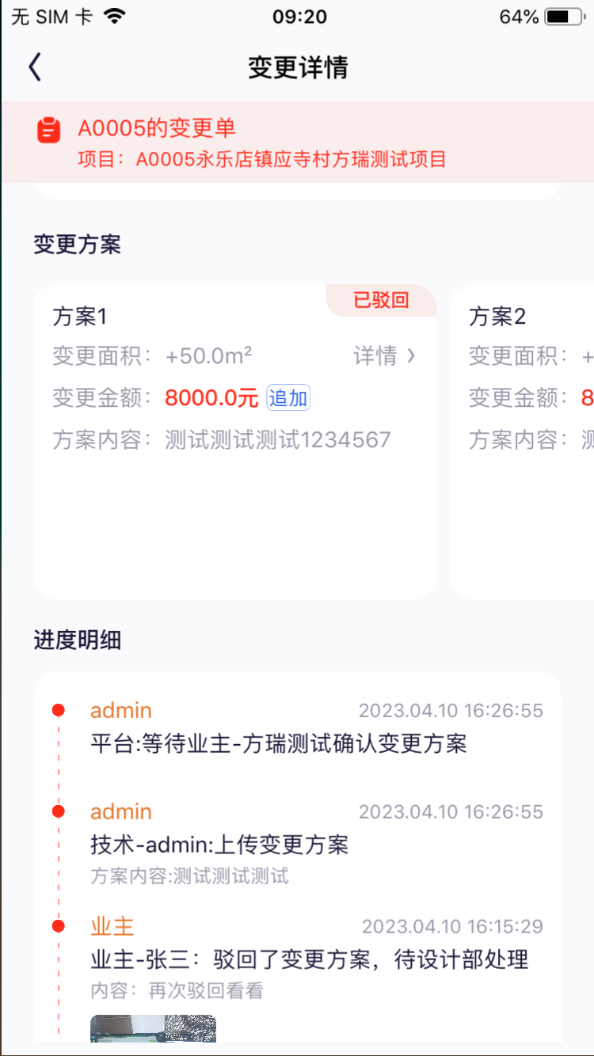Image resolution: width=594 pixels, height=1056 pixels.
Task: Tap the first red timeline dot
Action: [58, 710]
